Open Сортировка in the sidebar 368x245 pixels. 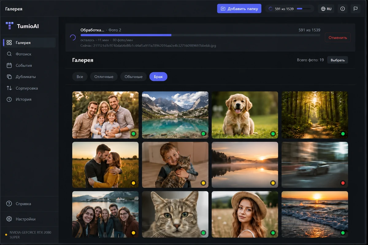pos(29,88)
